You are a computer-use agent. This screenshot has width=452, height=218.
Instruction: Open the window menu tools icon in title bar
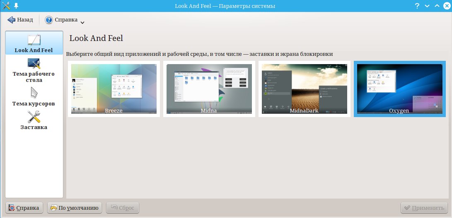[6, 5]
